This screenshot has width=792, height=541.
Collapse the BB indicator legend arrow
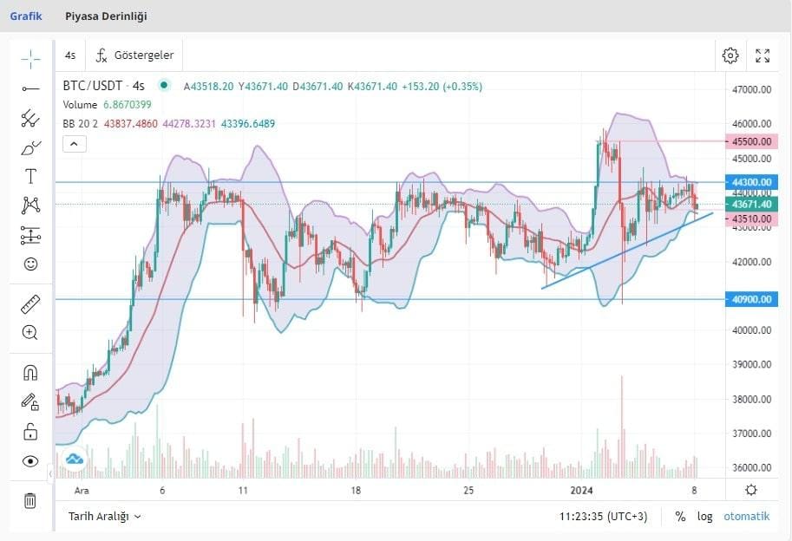tap(75, 143)
